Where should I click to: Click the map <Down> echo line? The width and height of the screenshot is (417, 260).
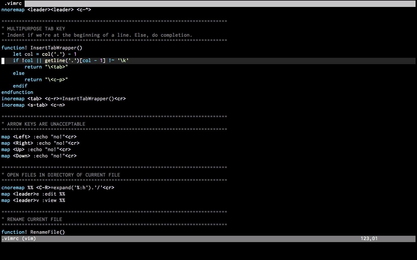click(x=39, y=156)
